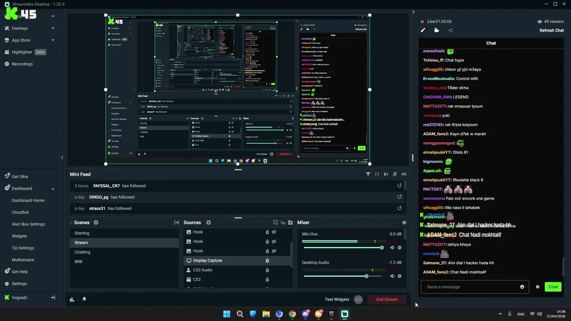Click the add folder icon in Sources
The height and width of the screenshot is (321, 571).
click(x=290, y=222)
